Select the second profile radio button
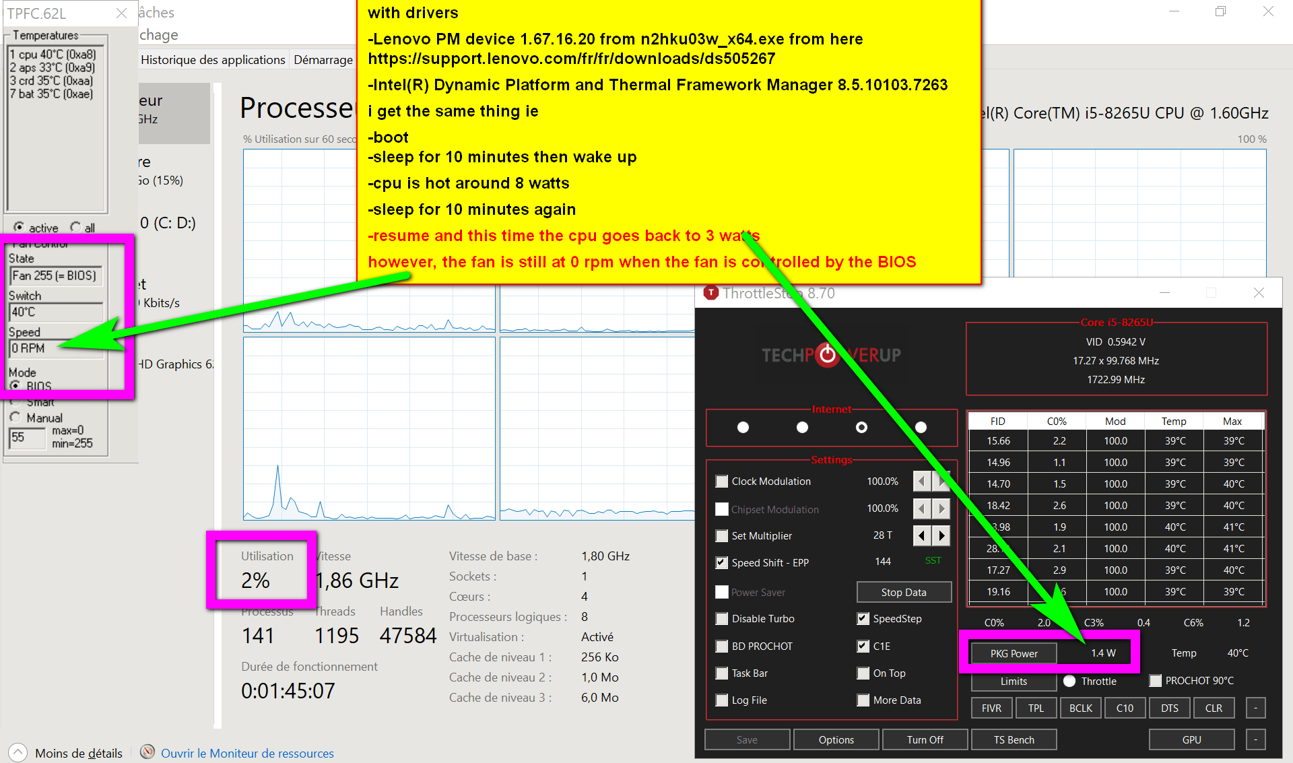 coord(802,427)
